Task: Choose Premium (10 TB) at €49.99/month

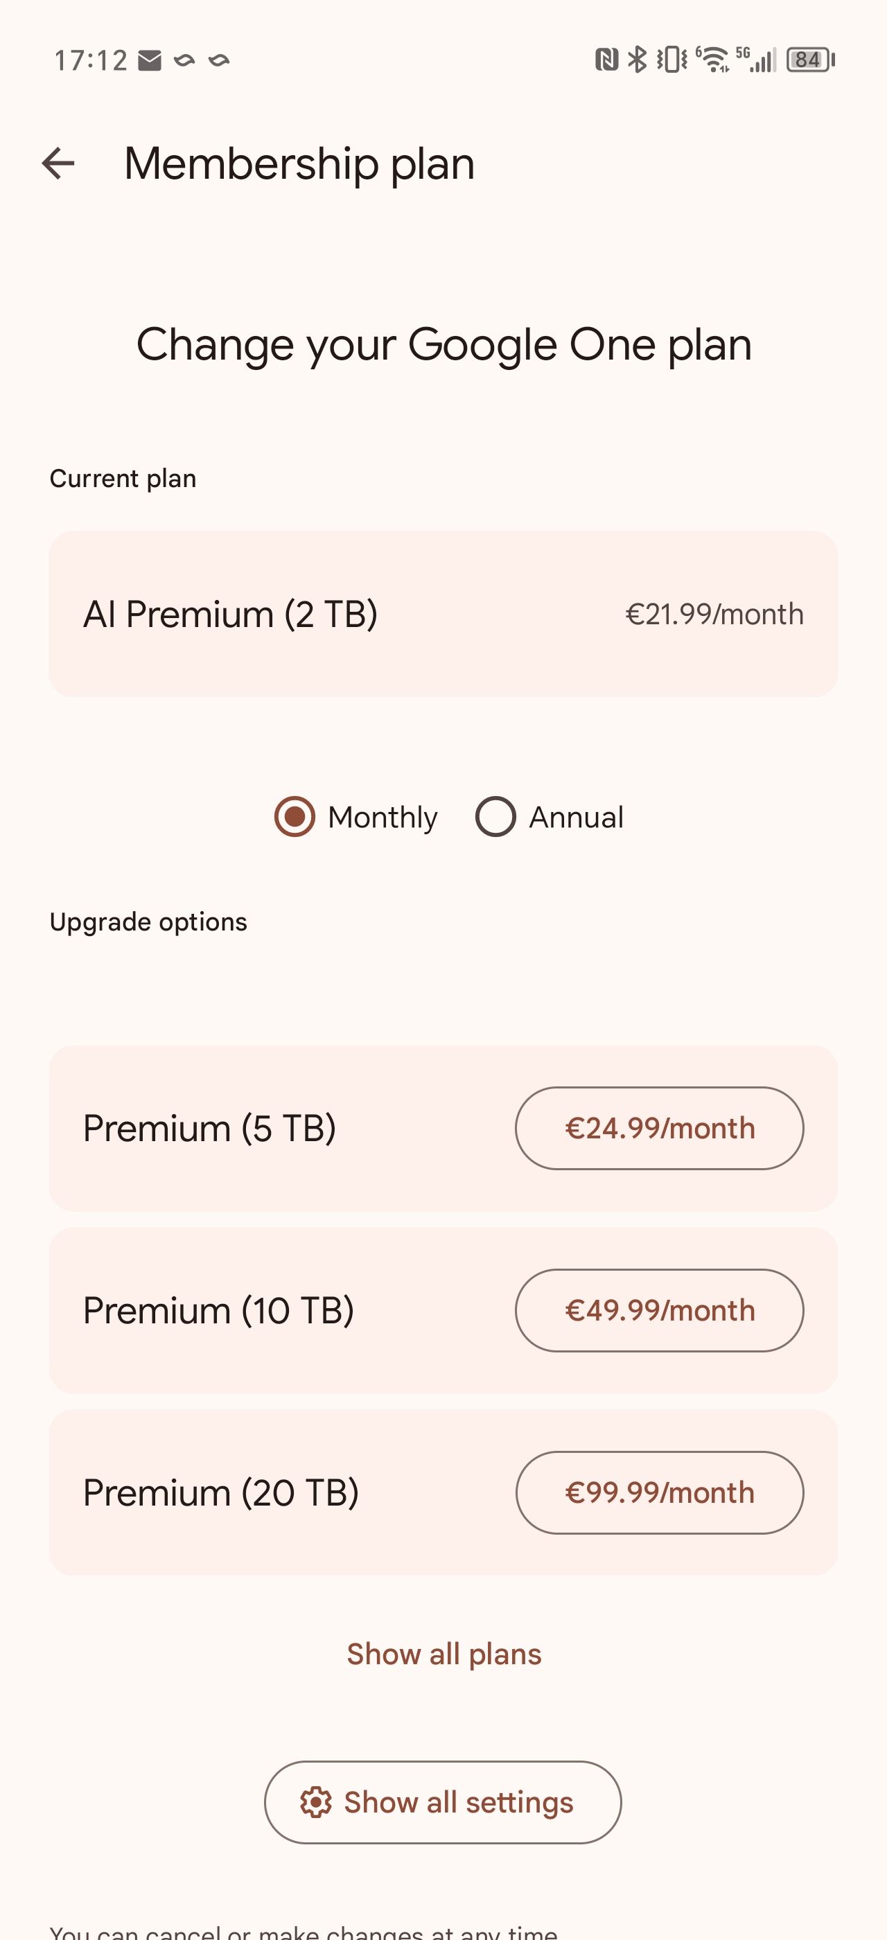Action: coord(659,1310)
